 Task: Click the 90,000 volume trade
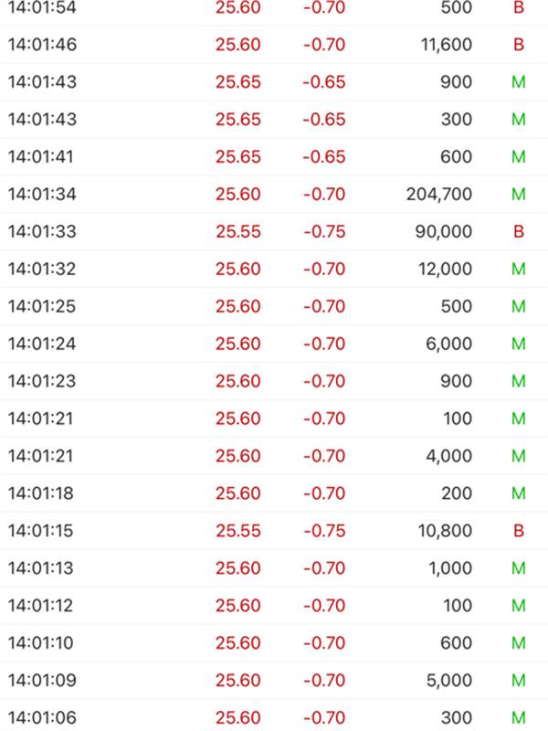(x=443, y=232)
